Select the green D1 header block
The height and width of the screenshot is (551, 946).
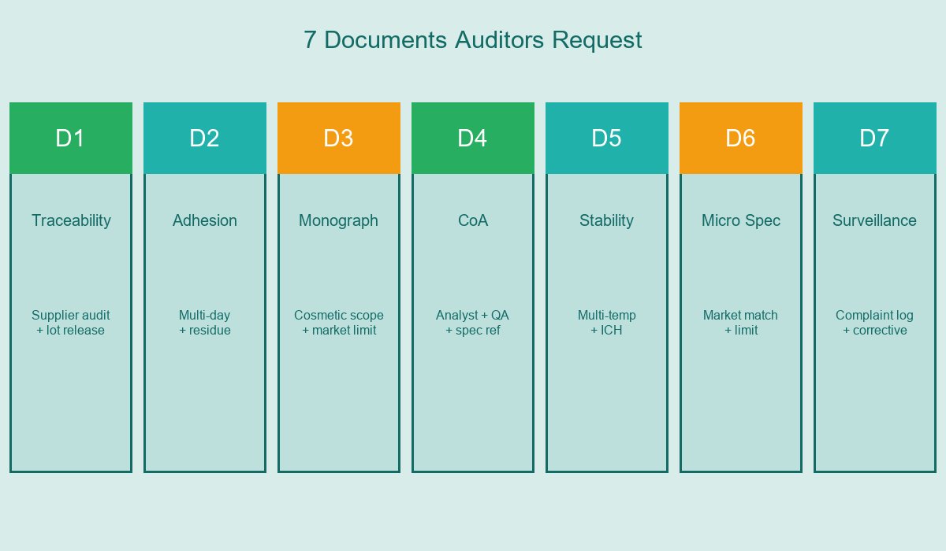(x=71, y=138)
